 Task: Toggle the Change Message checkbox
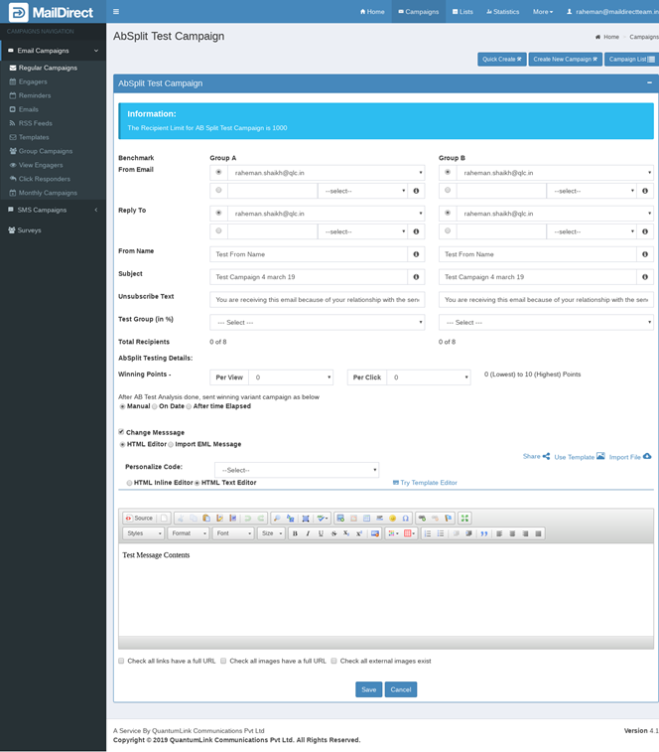coord(121,432)
